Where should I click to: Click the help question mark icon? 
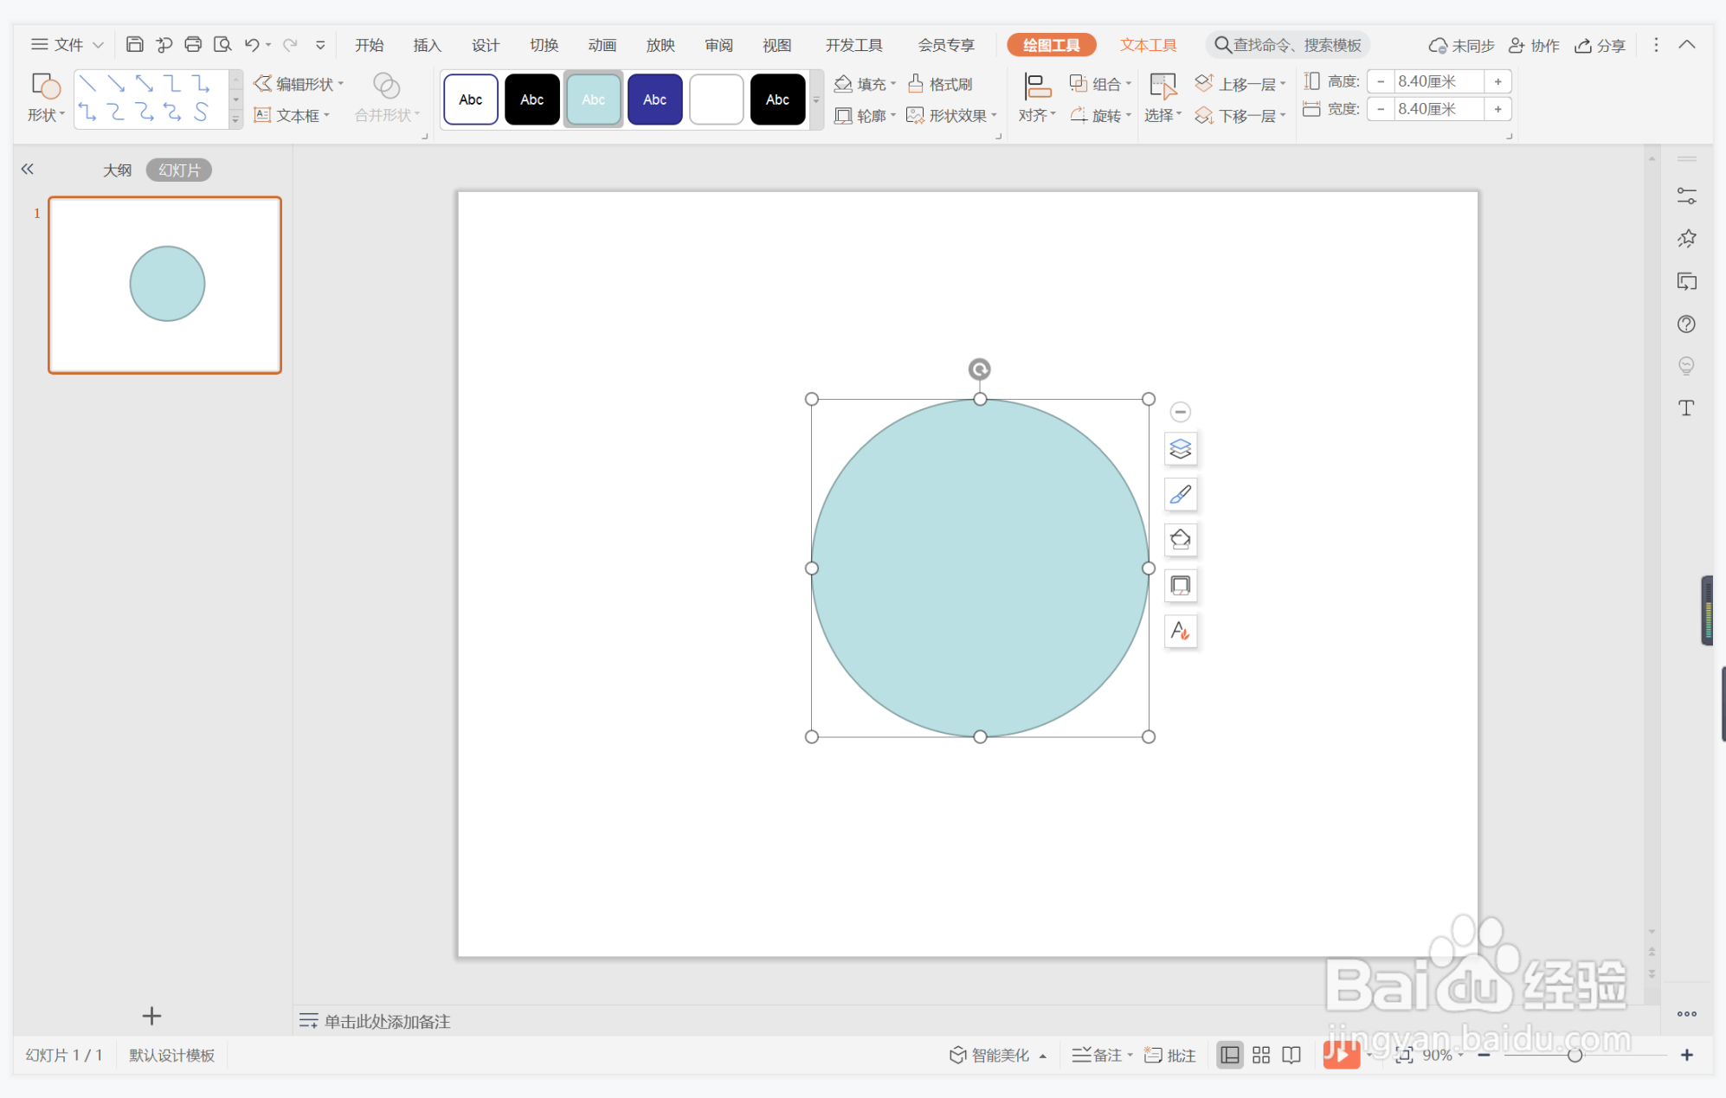point(1686,324)
